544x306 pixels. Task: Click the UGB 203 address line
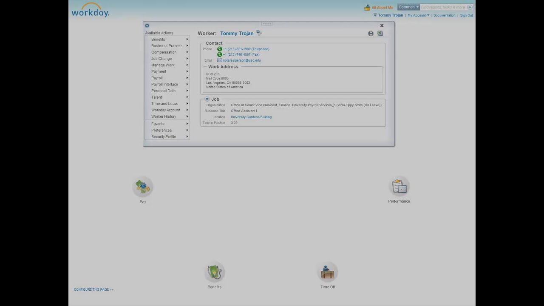pyautogui.click(x=213, y=74)
